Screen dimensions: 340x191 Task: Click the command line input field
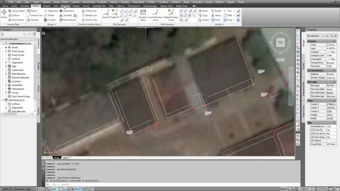pos(172,185)
